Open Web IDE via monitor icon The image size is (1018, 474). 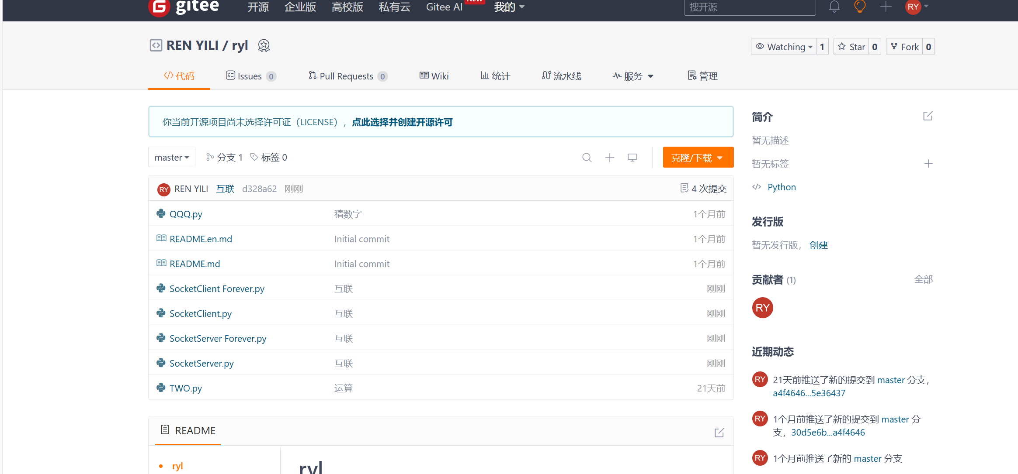click(632, 158)
